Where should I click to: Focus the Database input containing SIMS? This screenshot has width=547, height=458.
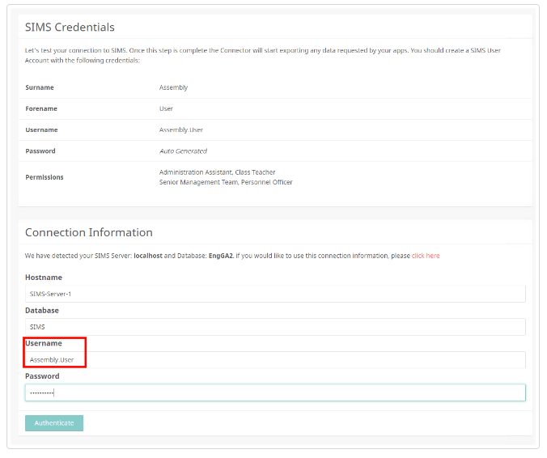pos(275,327)
